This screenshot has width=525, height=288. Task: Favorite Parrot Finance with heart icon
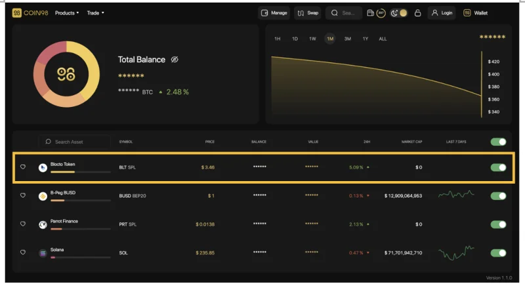click(x=23, y=224)
